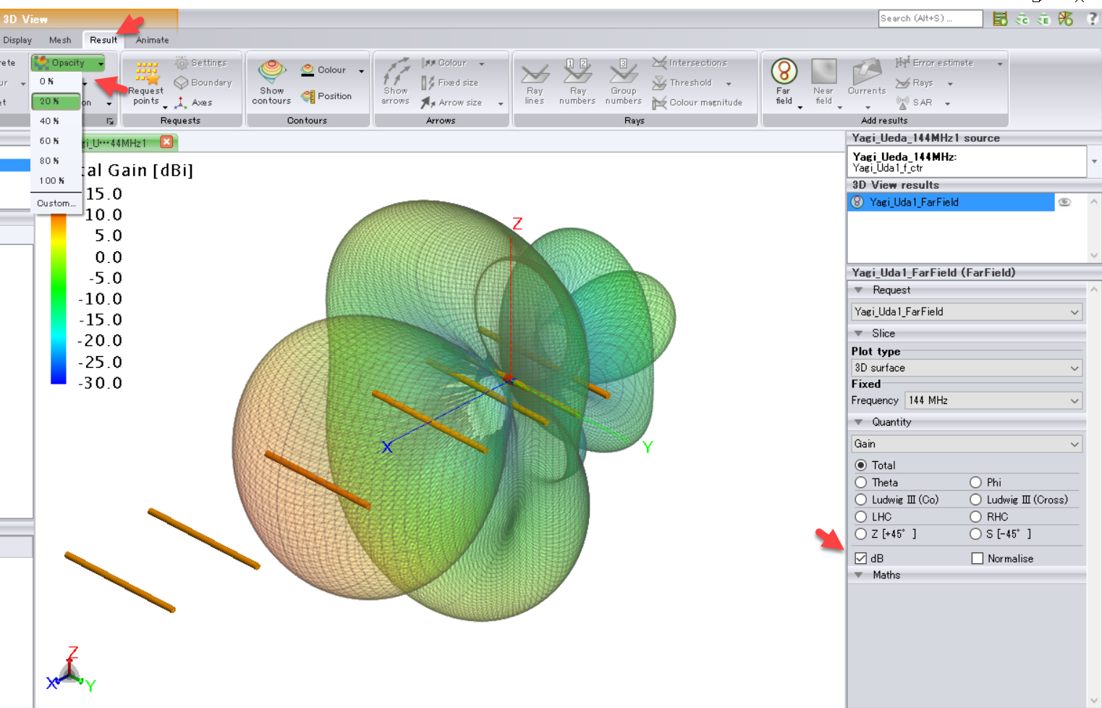Open Quantity Gain dropdown
Screen dimensions: 1102x708
click(x=967, y=444)
